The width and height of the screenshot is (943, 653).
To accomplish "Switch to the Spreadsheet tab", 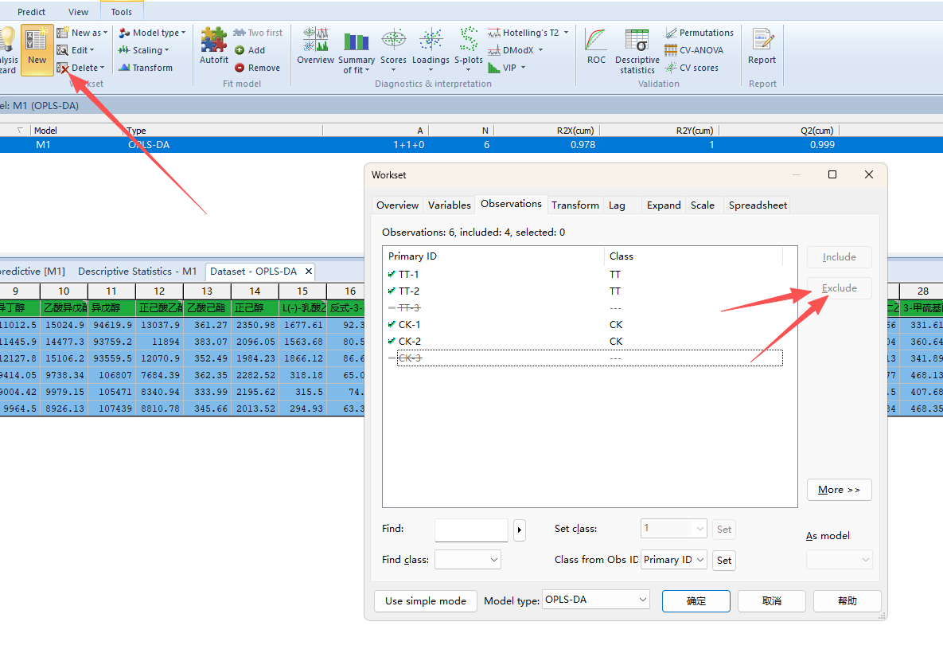I will 758,205.
